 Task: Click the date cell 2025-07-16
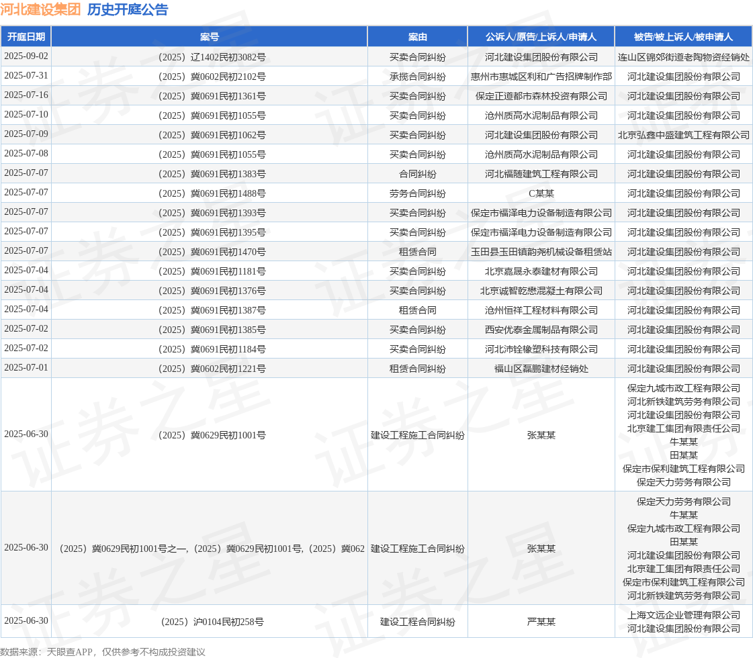26,95
